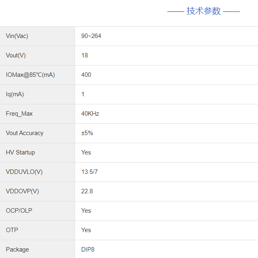Select the Iq(mA) parameter label
This screenshot has width=258, height=258.
15,94
